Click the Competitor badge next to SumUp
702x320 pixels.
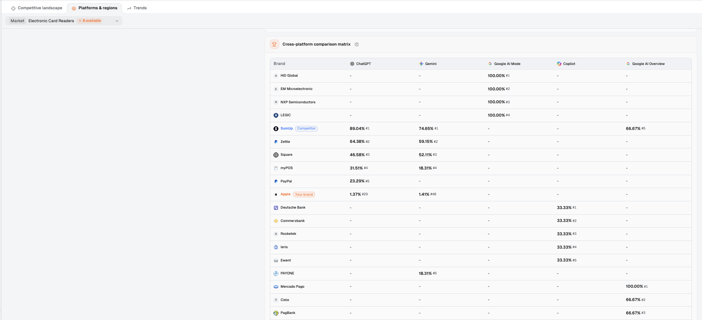tap(307, 129)
